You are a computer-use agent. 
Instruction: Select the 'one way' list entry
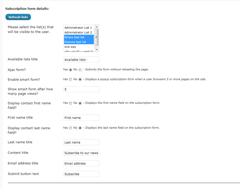(x=79, y=47)
